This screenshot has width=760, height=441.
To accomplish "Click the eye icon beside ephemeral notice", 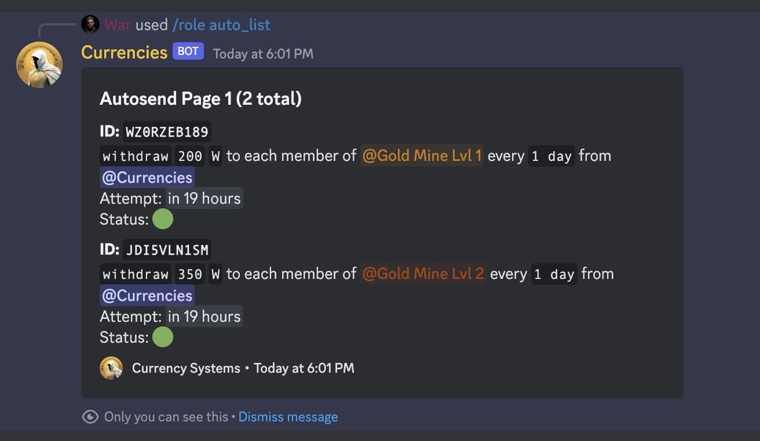I will [90, 417].
